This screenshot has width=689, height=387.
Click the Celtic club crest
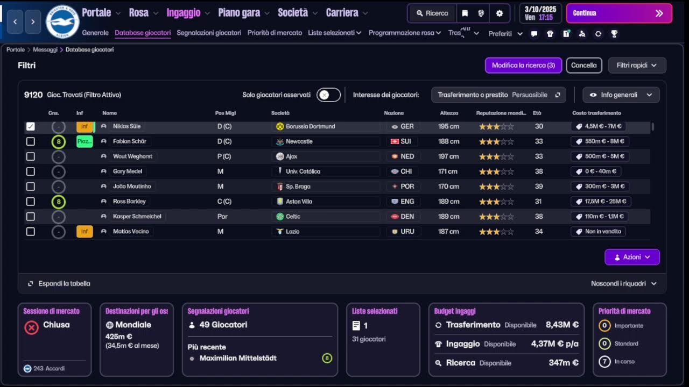click(x=280, y=217)
